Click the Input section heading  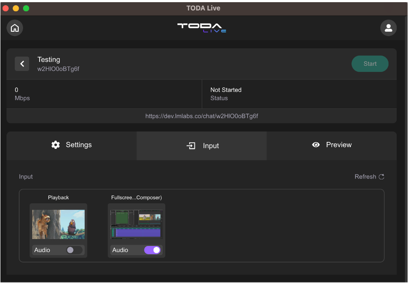tap(26, 177)
